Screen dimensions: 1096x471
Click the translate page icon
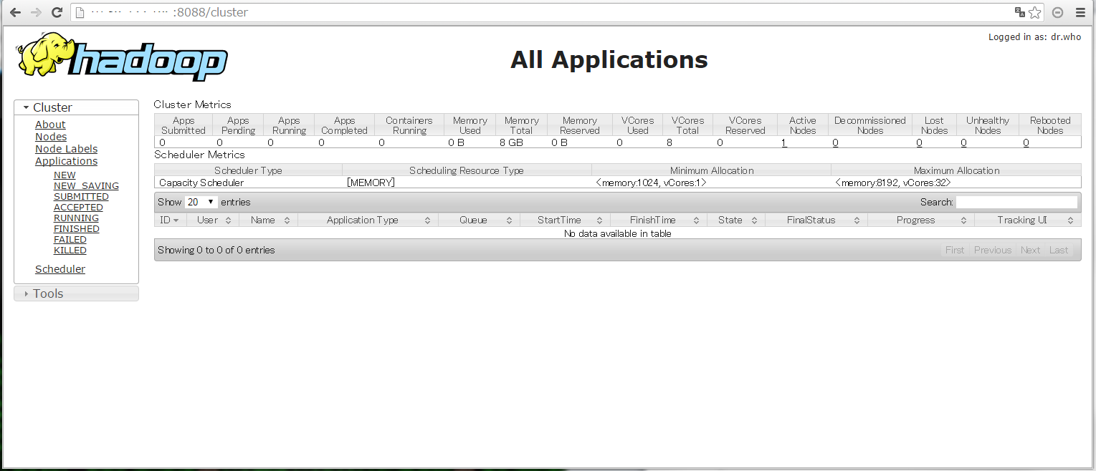coord(1019,12)
